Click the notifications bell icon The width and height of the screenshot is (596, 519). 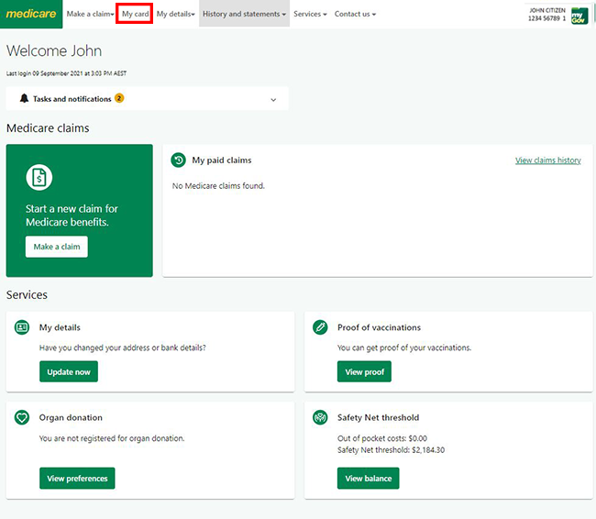(x=24, y=98)
